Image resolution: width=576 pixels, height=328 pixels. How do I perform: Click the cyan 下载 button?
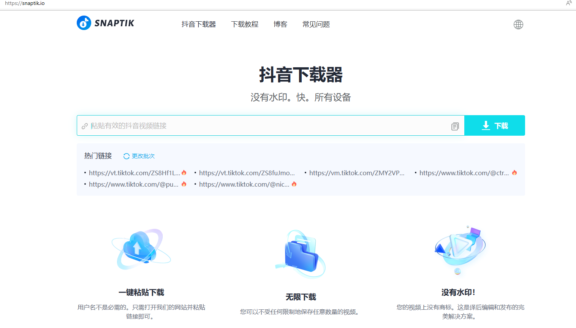pos(495,125)
